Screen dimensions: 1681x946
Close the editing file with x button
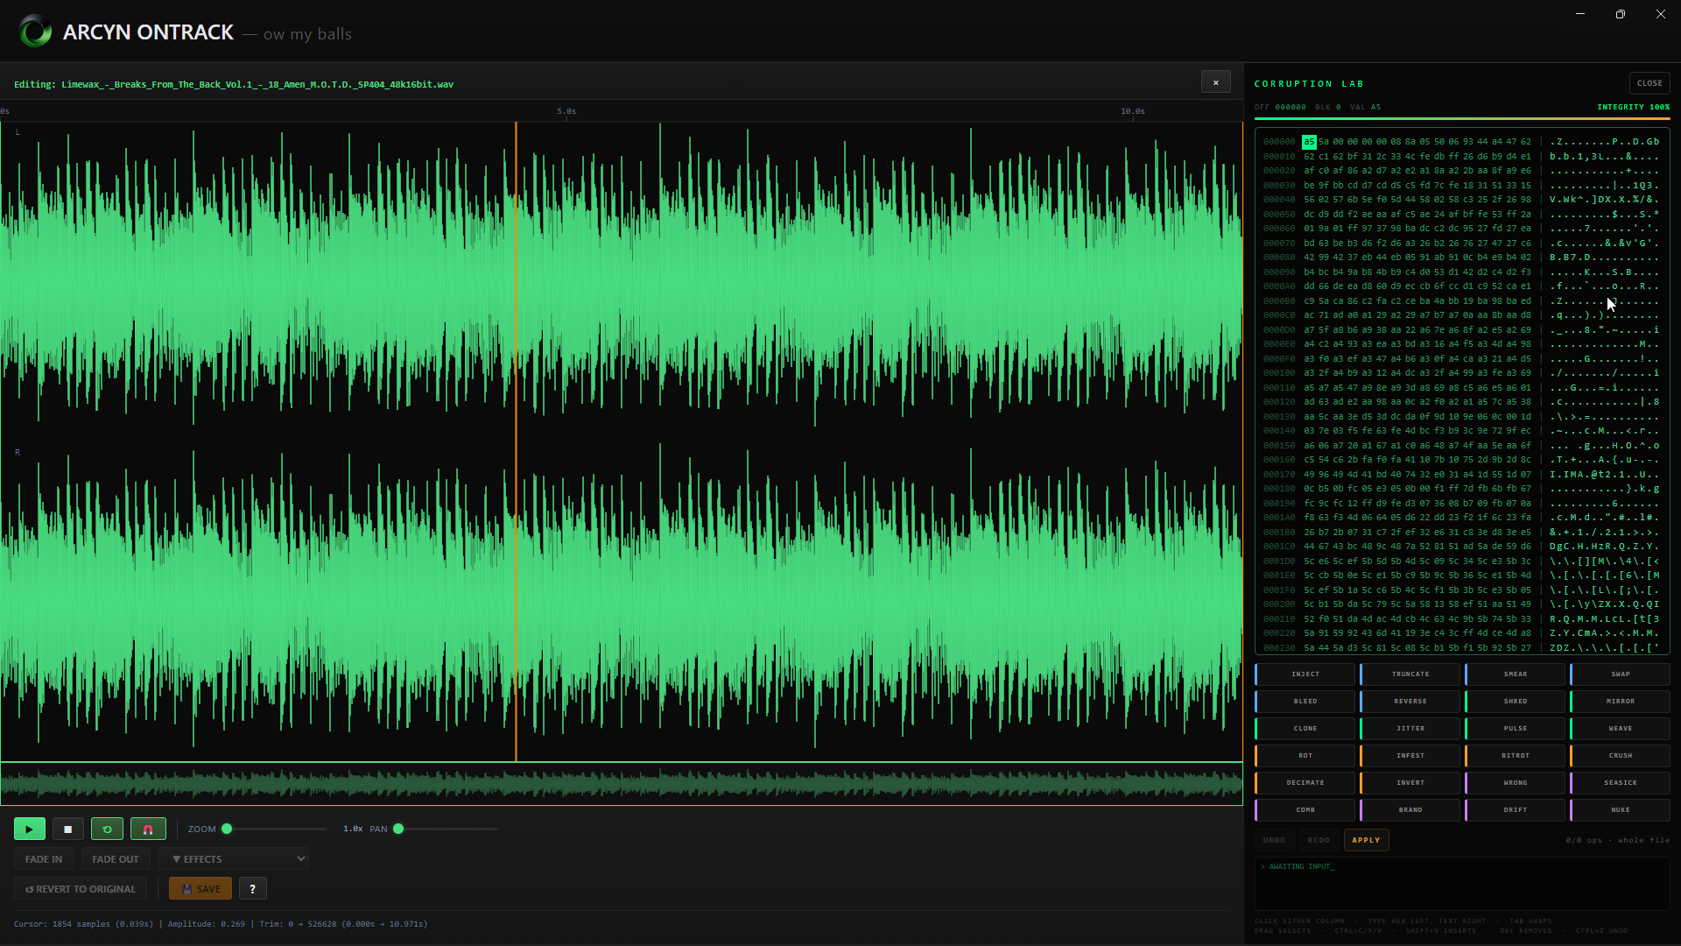click(x=1215, y=82)
